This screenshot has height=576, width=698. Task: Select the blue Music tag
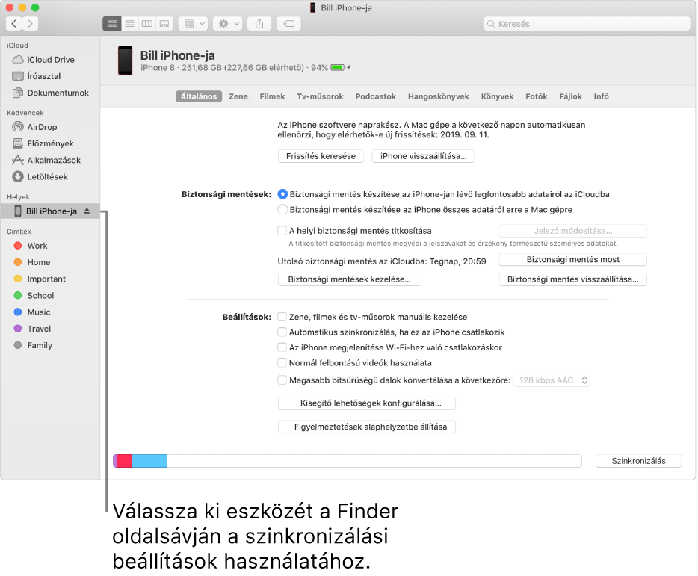[50, 312]
